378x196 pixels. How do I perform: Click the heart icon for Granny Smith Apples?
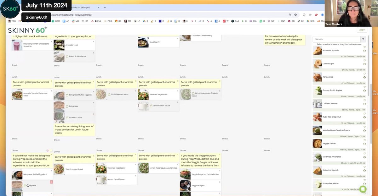pos(364,87)
